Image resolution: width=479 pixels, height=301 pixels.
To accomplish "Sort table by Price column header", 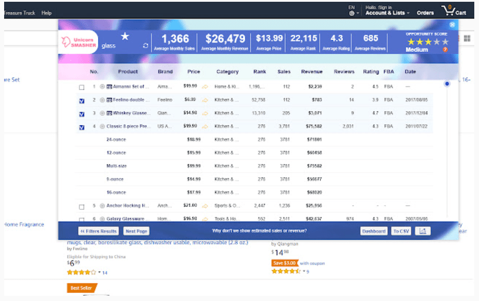I will tap(194, 72).
